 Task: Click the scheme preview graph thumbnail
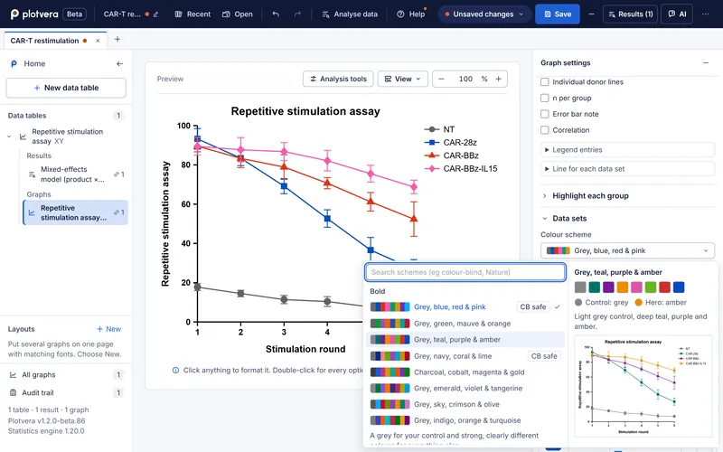click(x=643, y=387)
